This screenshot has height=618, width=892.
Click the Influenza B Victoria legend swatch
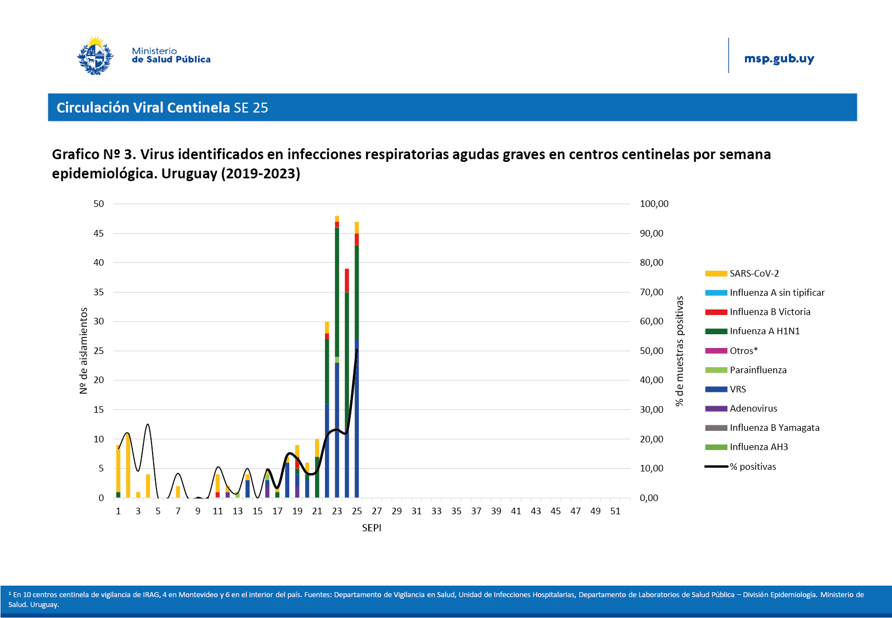coord(716,312)
